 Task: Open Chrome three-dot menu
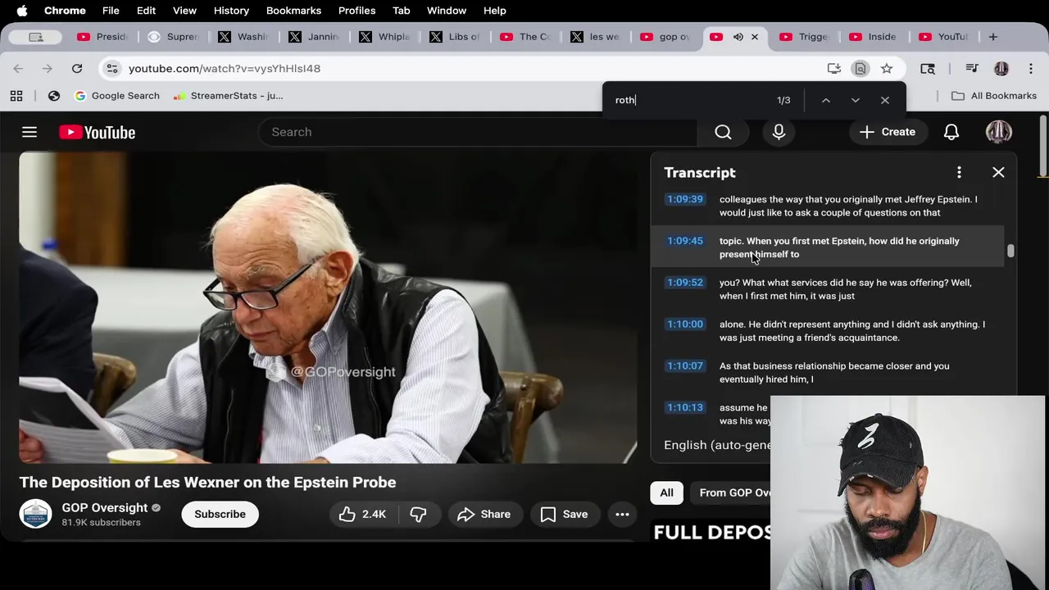tap(1031, 69)
